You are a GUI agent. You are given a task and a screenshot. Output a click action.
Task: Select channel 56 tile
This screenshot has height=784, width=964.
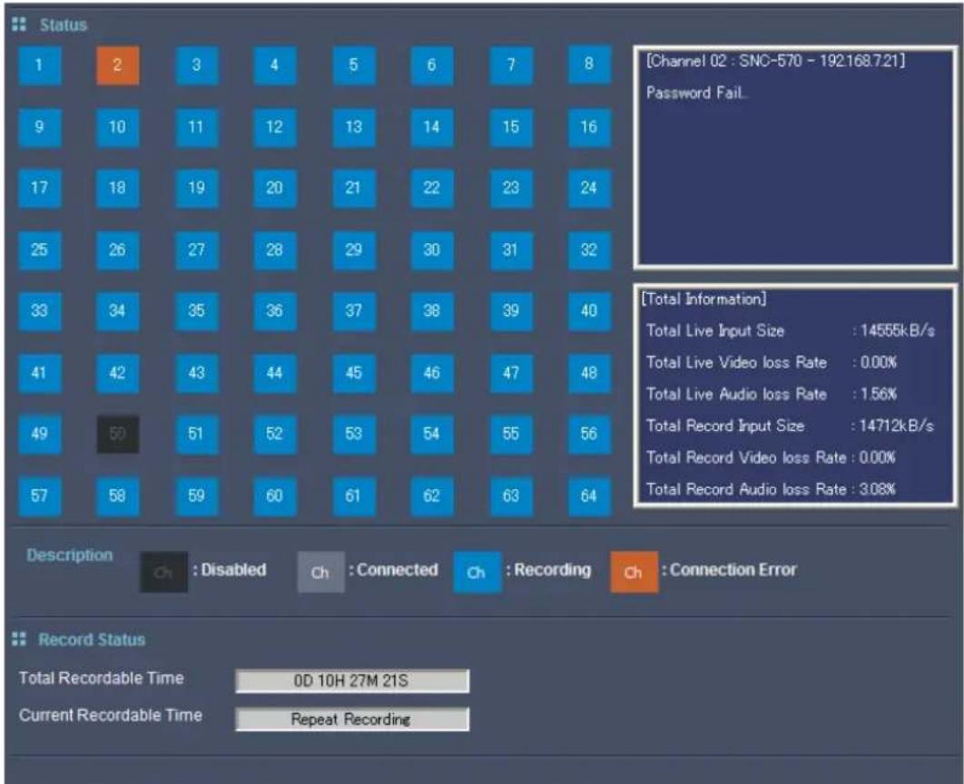pyautogui.click(x=589, y=435)
